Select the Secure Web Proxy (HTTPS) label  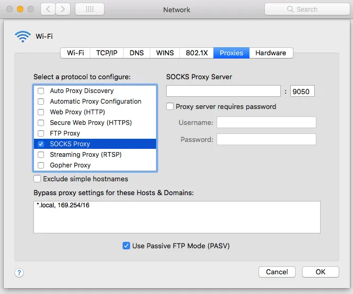[91, 123]
